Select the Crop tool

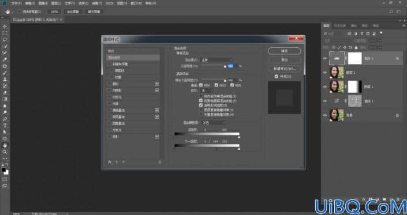pyautogui.click(x=5, y=53)
